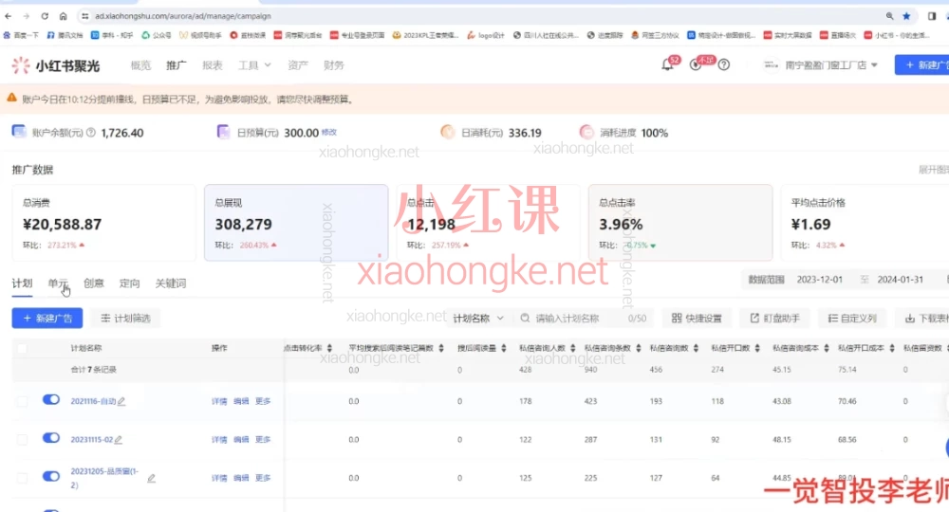Open the 计划筛选 filter button
This screenshot has height=512, width=949.
pyautogui.click(x=125, y=318)
